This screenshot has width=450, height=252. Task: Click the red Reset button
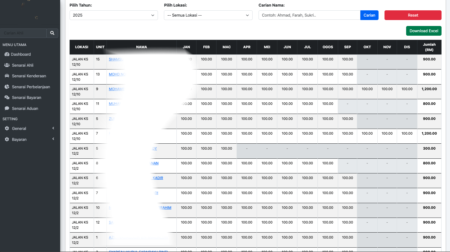413,15
